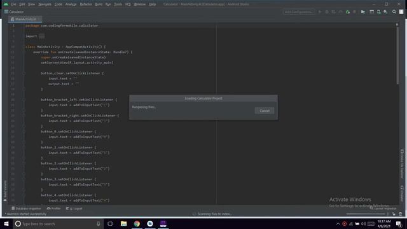Click the rightmost status bar icon
407x229 pixels.
point(400,214)
